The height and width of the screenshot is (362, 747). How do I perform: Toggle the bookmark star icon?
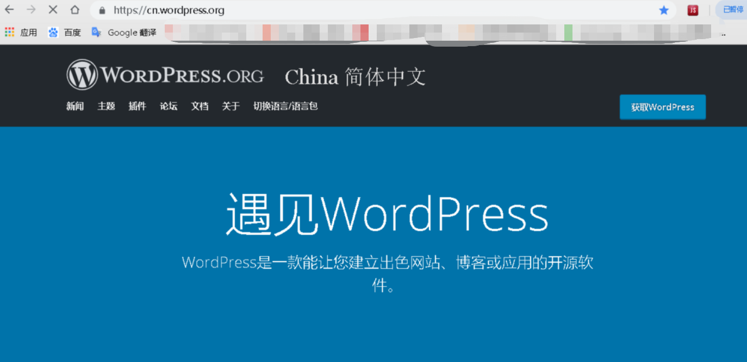tap(664, 10)
